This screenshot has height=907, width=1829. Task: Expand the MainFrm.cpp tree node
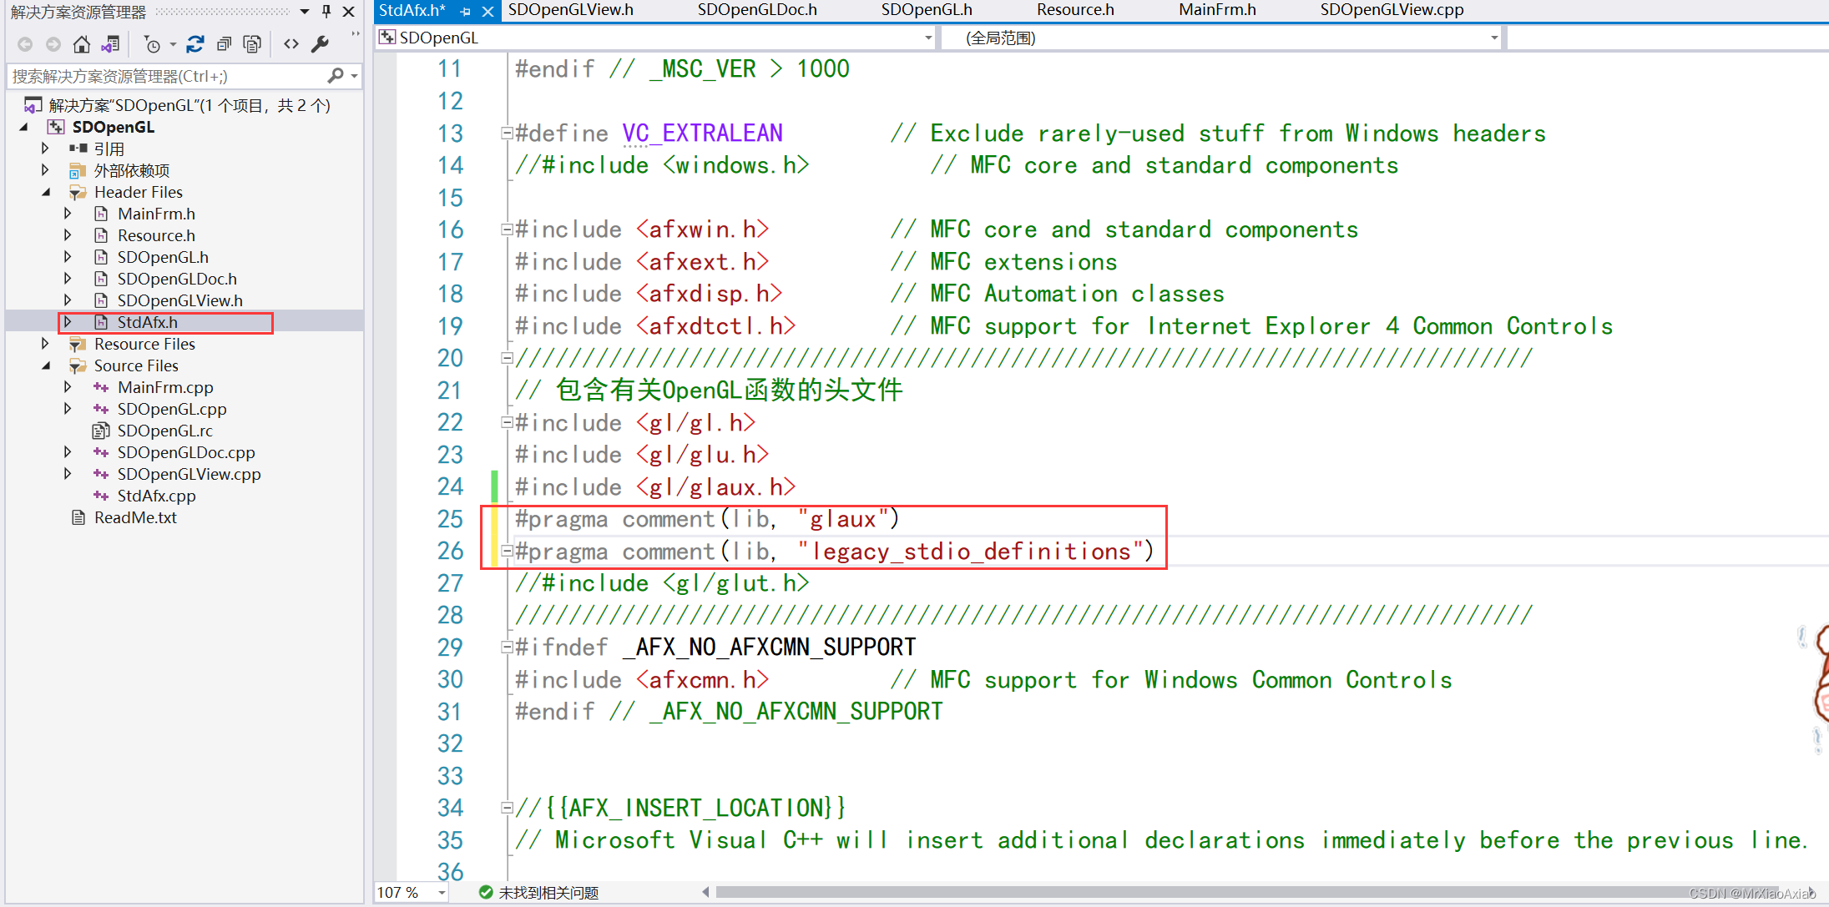tap(68, 386)
